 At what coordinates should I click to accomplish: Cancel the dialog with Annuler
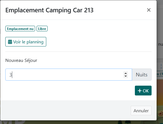(x=141, y=111)
